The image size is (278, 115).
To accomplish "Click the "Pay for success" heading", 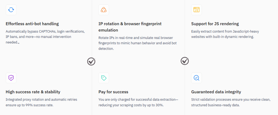I will [113, 92].
